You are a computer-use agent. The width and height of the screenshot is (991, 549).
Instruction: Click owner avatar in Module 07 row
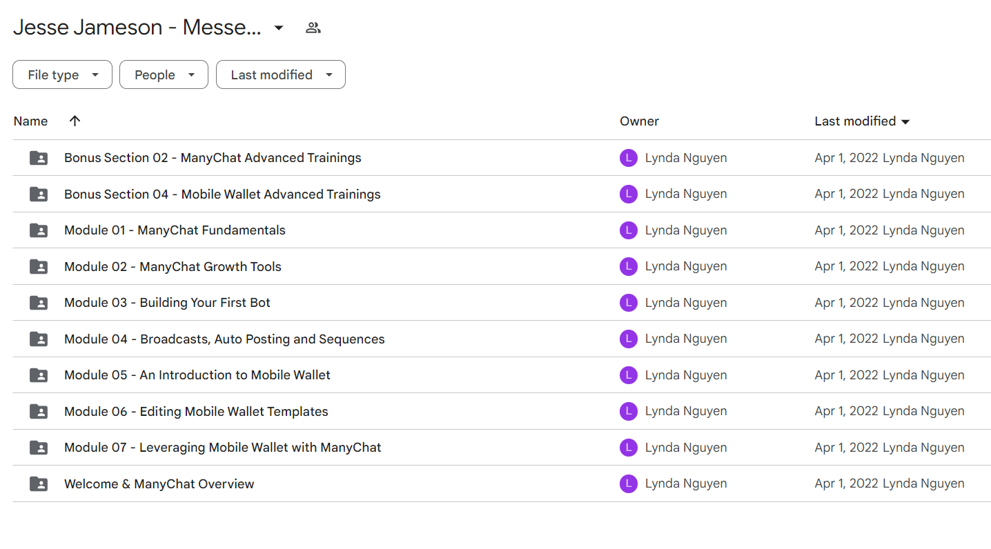pyautogui.click(x=629, y=448)
